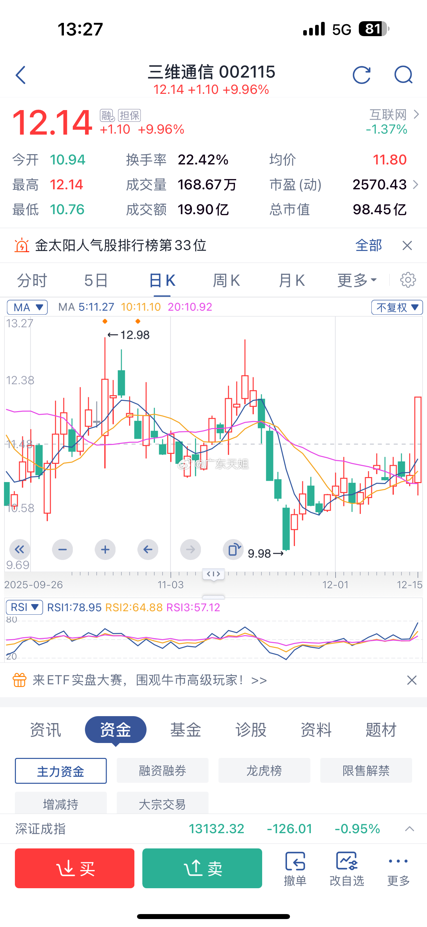Switch to 分时 chart tab

click(32, 280)
